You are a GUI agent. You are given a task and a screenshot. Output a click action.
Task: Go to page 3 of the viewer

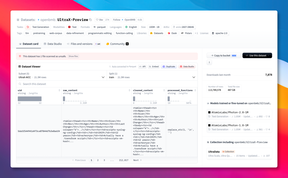[104, 160]
